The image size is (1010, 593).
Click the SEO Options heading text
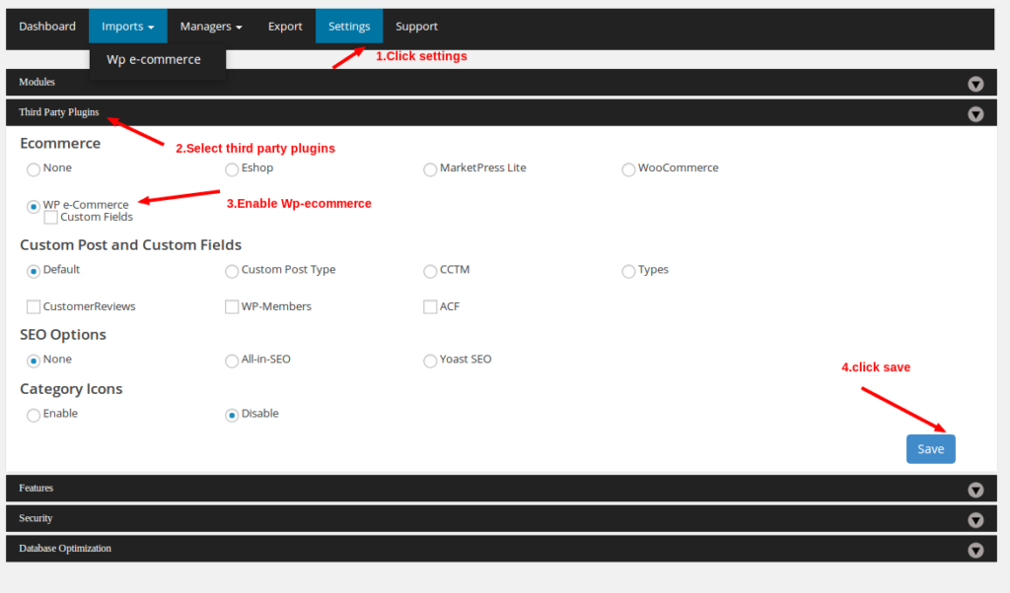(63, 335)
